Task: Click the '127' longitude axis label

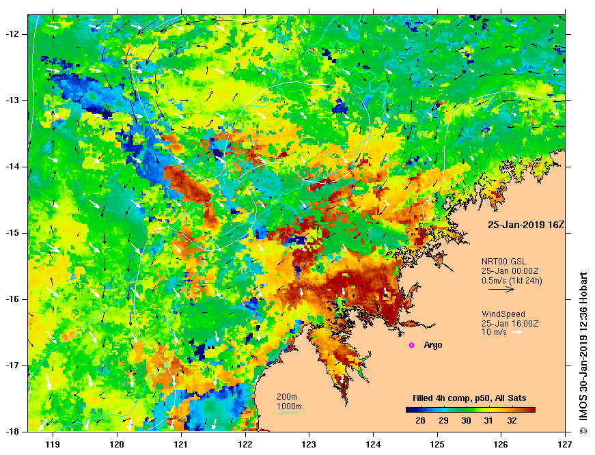Action: tap(566, 444)
